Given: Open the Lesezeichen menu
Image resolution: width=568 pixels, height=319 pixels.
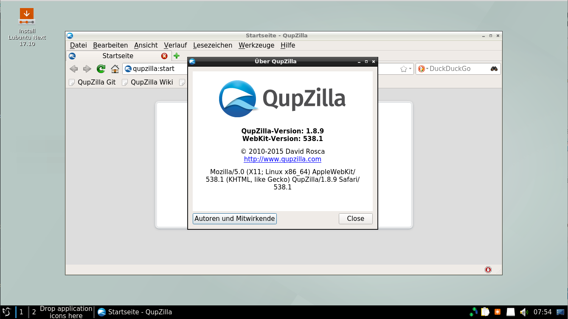Looking at the screenshot, I should [213, 45].
